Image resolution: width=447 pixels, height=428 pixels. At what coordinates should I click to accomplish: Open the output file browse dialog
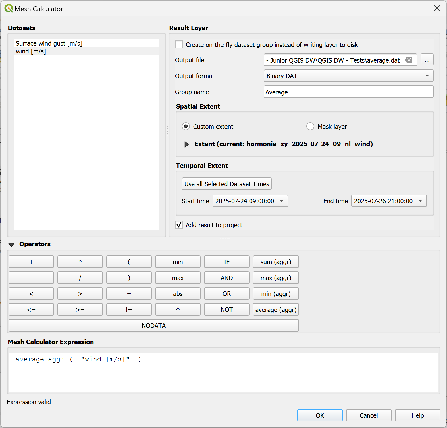pyautogui.click(x=427, y=60)
